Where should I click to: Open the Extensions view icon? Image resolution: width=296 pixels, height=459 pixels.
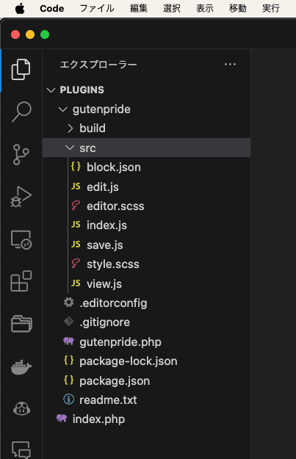21,281
